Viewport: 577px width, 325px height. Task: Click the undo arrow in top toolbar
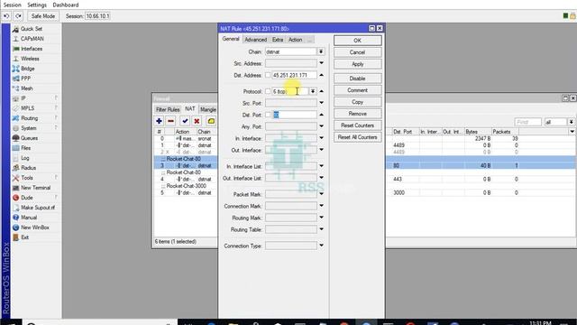6,16
